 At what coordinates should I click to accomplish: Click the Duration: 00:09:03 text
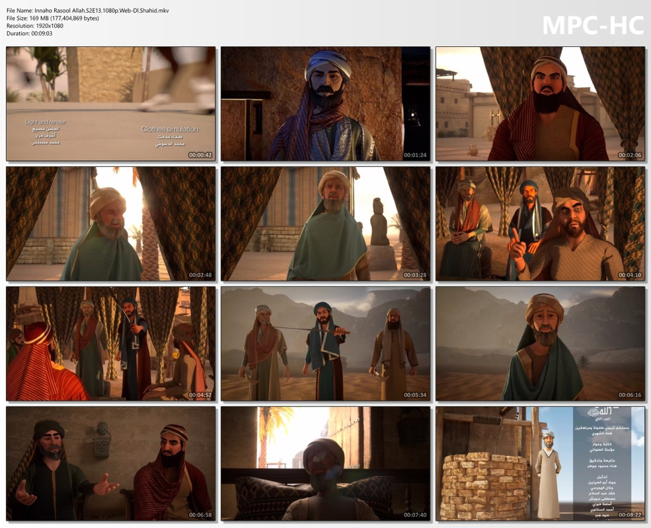[x=30, y=34]
